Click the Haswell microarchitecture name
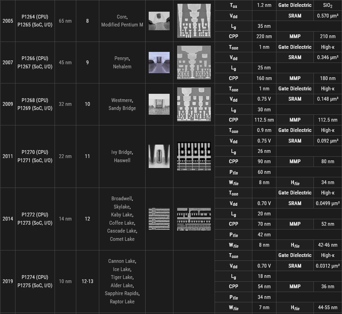Viewport: 342px width, 314px height. [x=122, y=160]
